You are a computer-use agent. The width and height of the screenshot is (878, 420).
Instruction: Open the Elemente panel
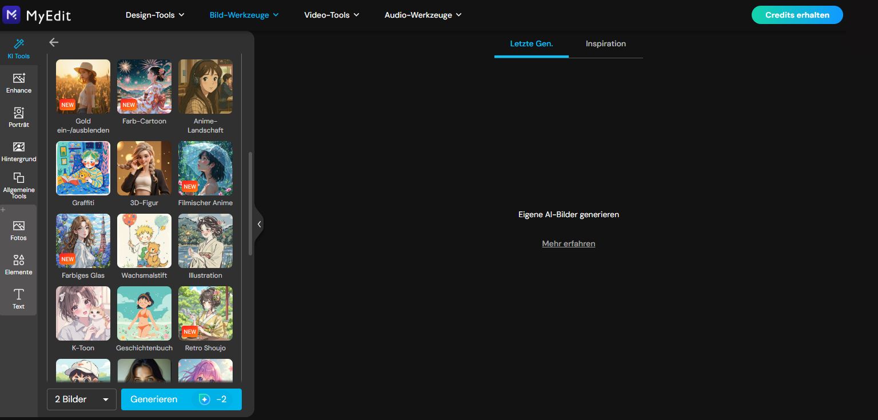click(19, 265)
